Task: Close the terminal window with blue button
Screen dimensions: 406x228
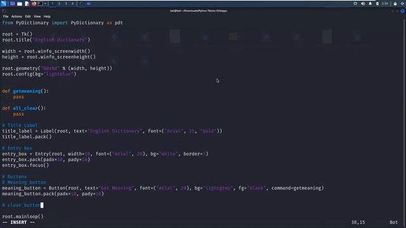Action: (x=403, y=11)
